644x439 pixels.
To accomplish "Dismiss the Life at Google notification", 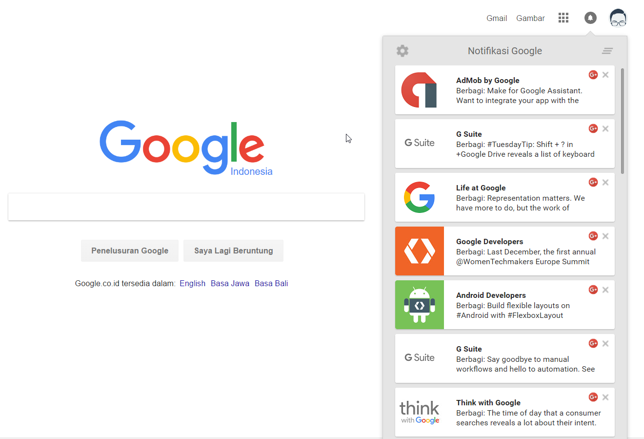I will [x=605, y=182].
